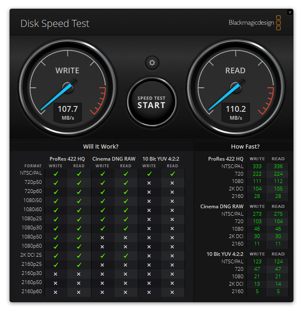The image size is (303, 313).
Task: Click 2160p60 ProRes 422 HQ write cross
Action: click(x=55, y=292)
